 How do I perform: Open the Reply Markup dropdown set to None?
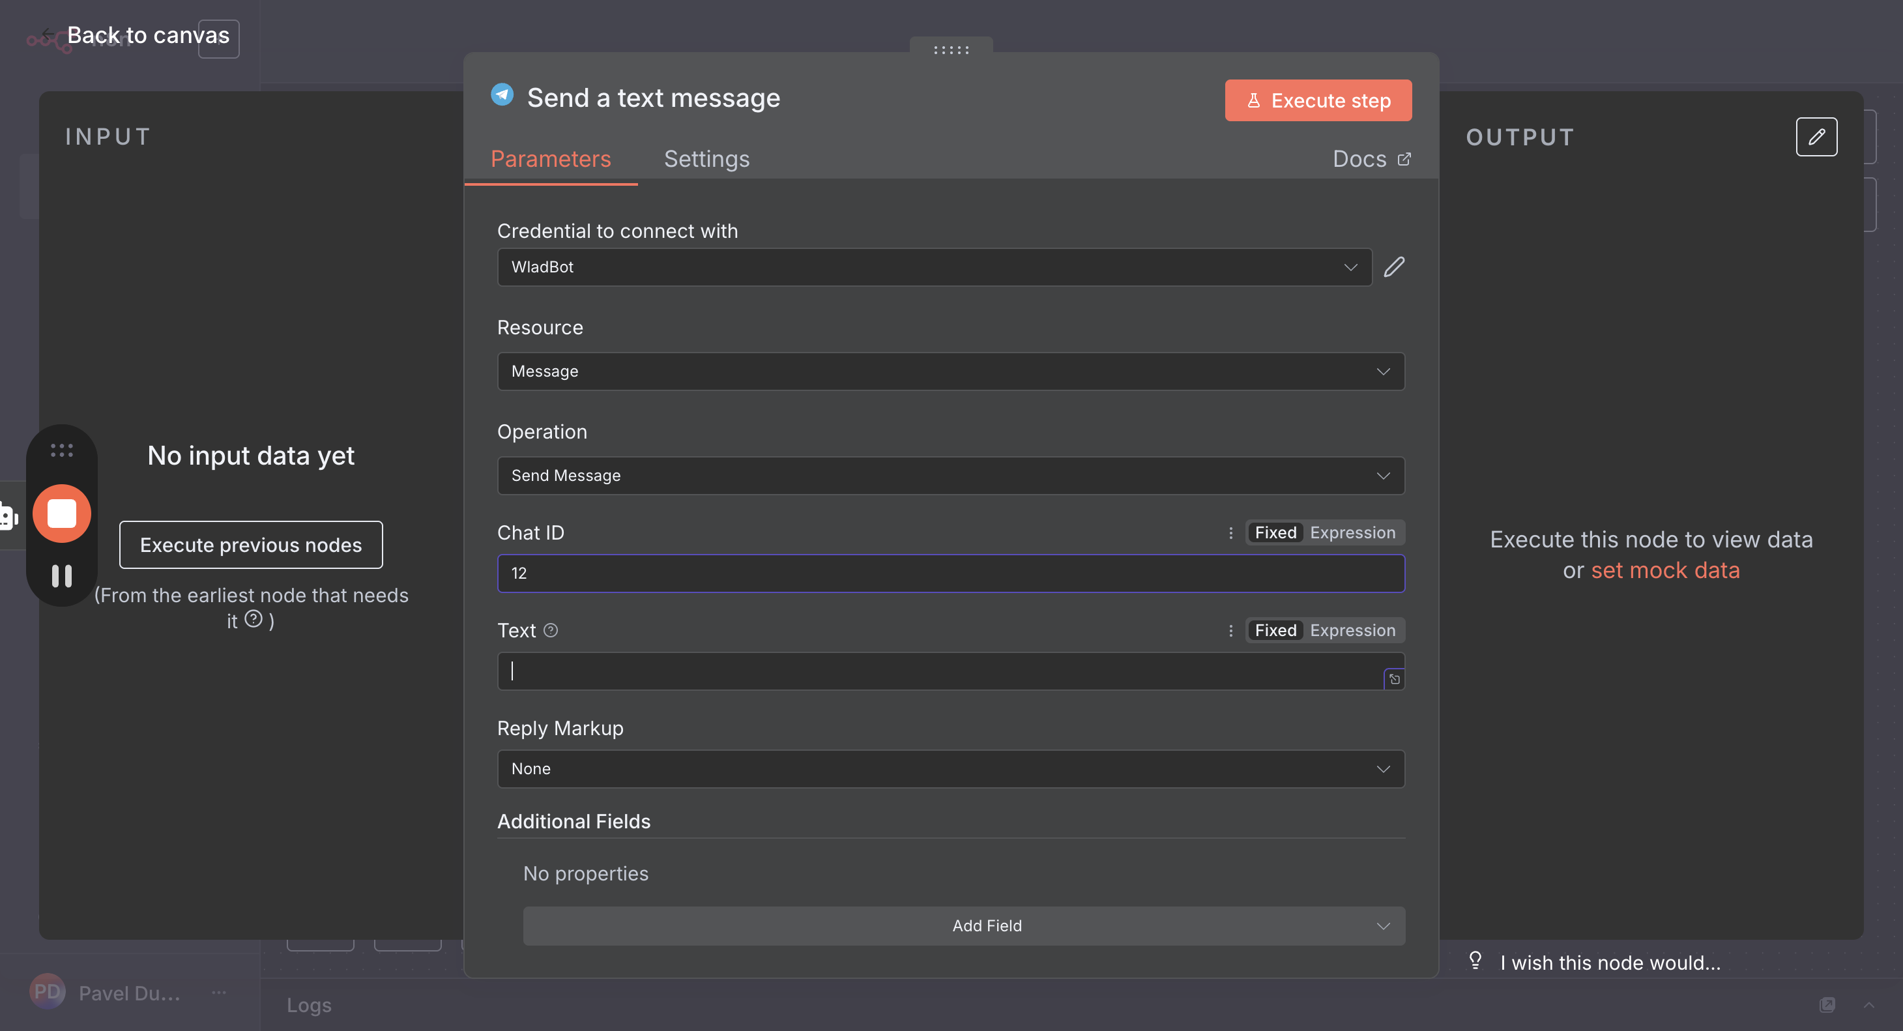pos(950,769)
